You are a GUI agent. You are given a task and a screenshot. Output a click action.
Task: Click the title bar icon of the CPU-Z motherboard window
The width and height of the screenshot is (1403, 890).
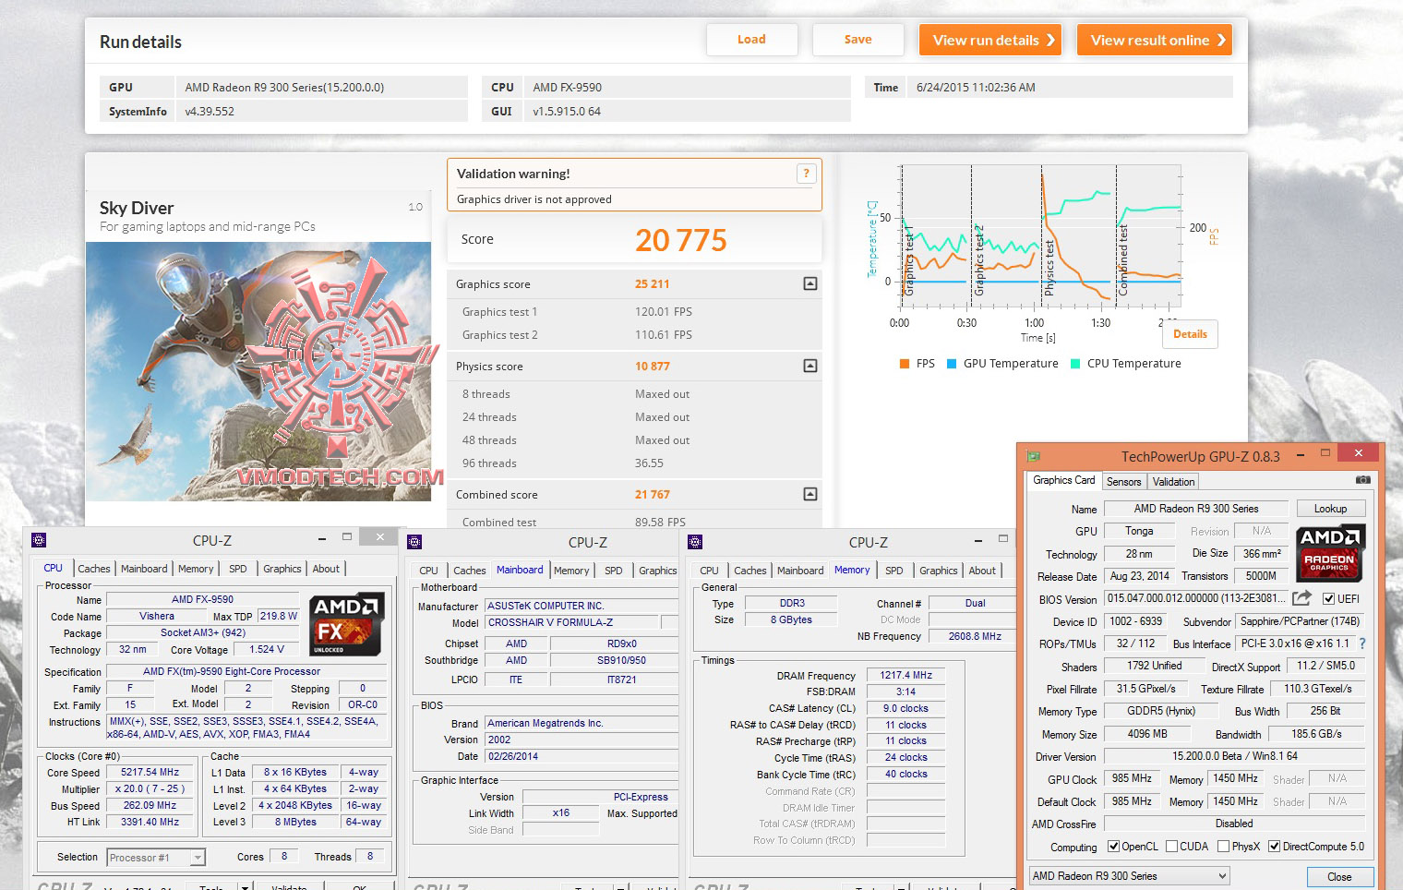(414, 542)
